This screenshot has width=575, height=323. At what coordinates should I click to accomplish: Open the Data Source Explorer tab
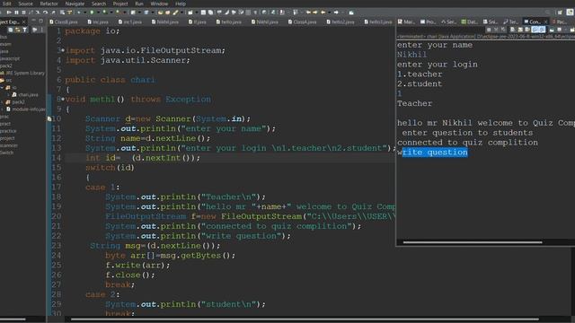[470, 22]
